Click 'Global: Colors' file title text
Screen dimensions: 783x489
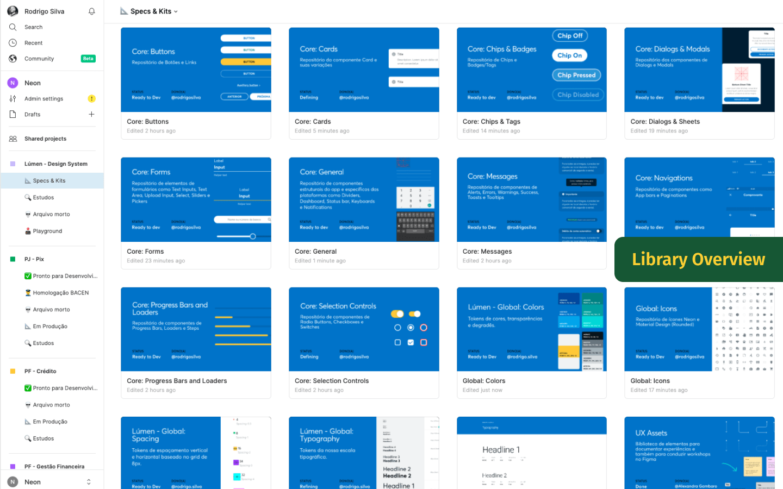[484, 381]
